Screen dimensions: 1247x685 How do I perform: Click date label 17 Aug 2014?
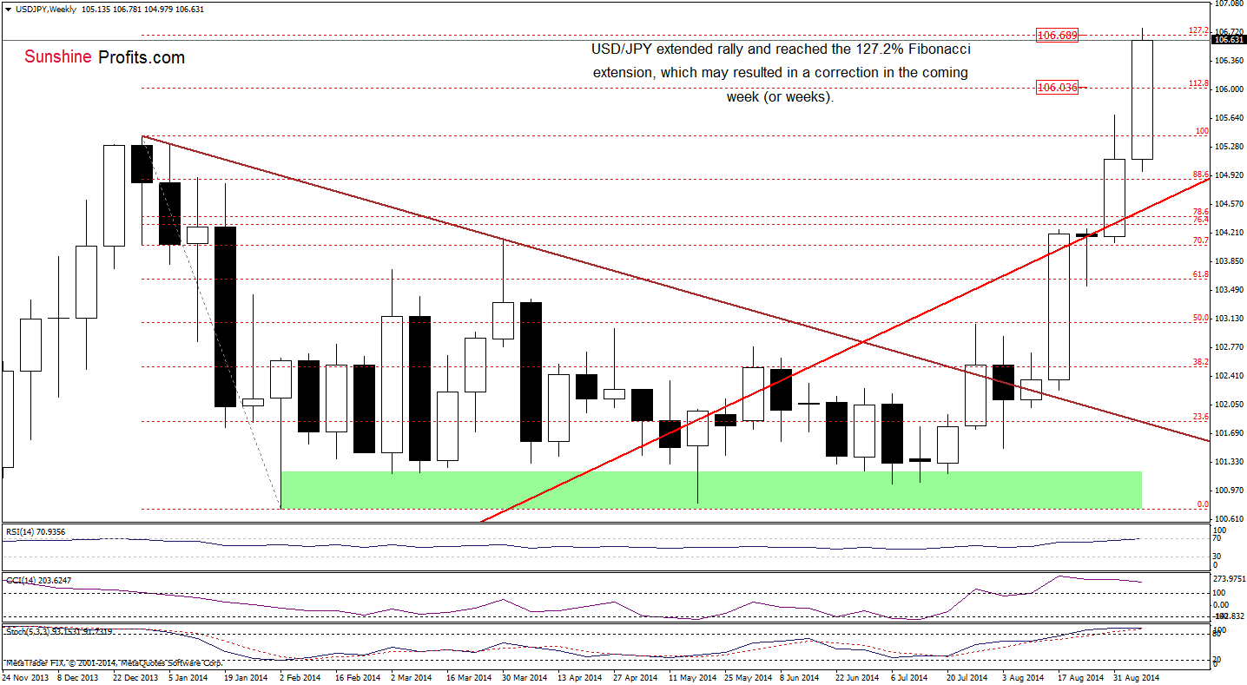pyautogui.click(x=1080, y=677)
